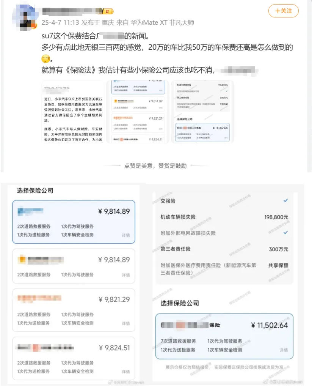
Task: Click the 选择保险公司 heading in the right panel
Action: pos(180,303)
